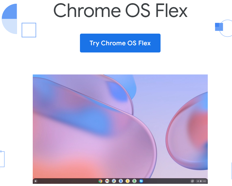The width and height of the screenshot is (232, 186).
Task: Click the Chrome OS Flex heading
Action: [x=120, y=11]
